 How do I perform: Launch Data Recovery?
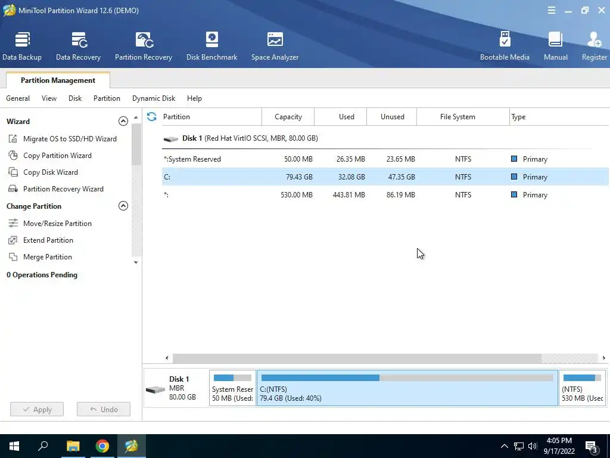[x=78, y=47]
